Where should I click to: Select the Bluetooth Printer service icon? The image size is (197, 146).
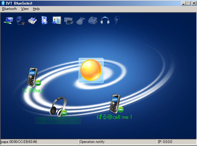coord(68,21)
